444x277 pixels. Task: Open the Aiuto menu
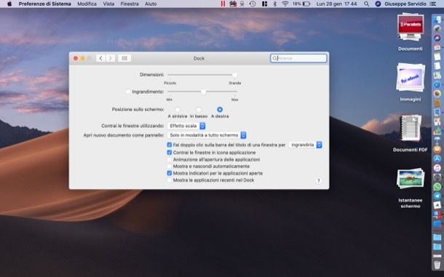151,4
